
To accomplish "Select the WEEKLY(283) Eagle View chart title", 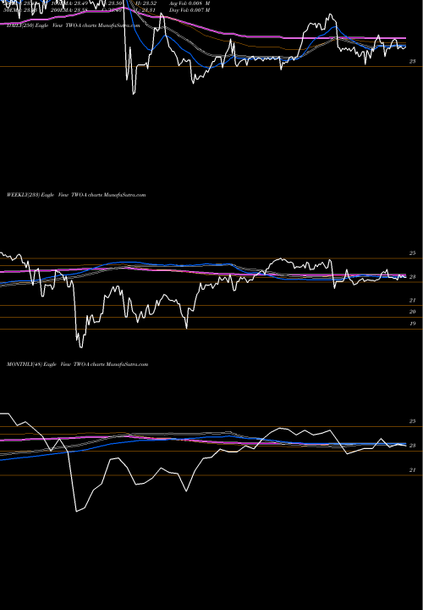I will point(76,195).
